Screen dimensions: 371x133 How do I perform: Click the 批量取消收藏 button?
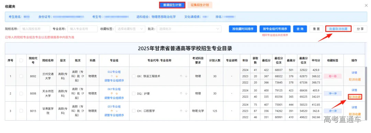click(338, 29)
